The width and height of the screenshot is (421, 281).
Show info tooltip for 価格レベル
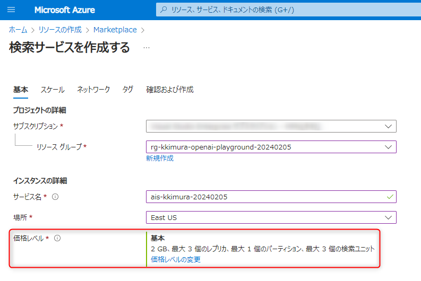coord(57,238)
